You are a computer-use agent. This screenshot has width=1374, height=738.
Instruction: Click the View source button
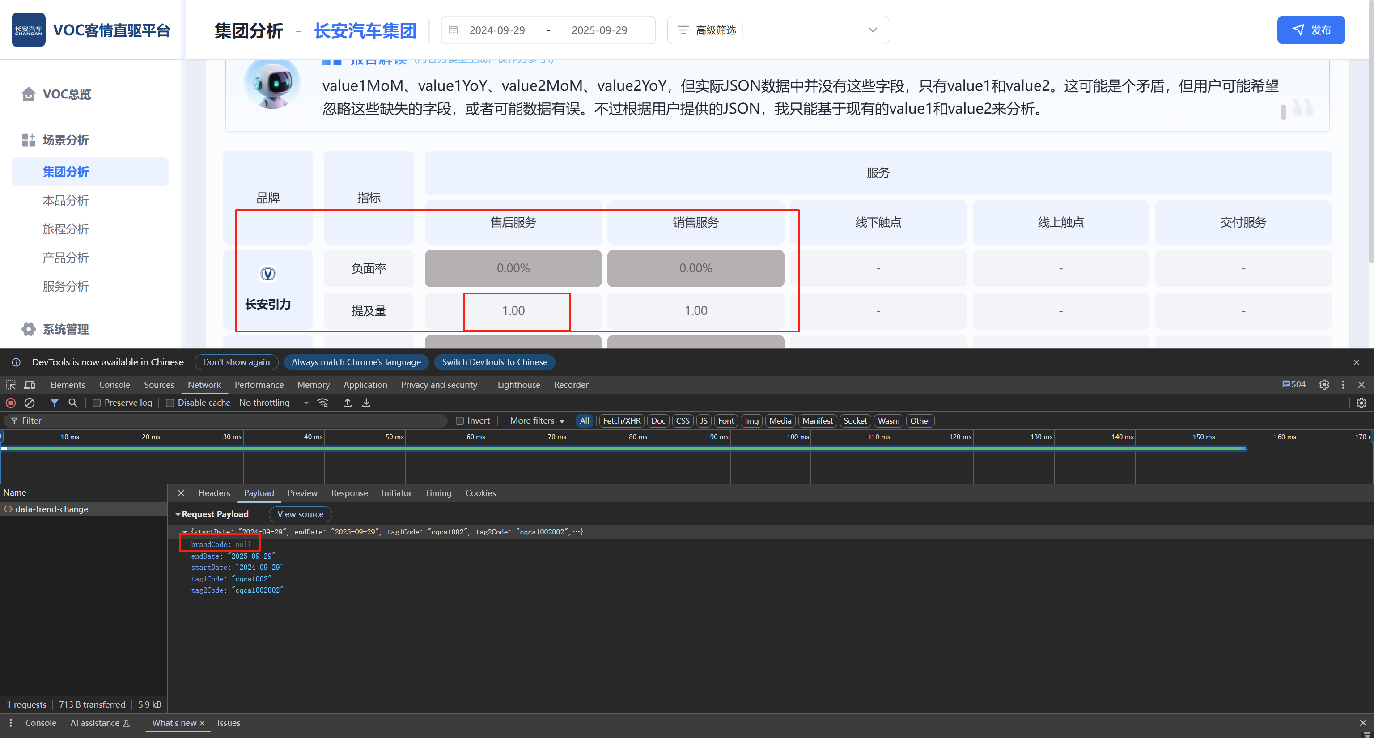coord(300,514)
